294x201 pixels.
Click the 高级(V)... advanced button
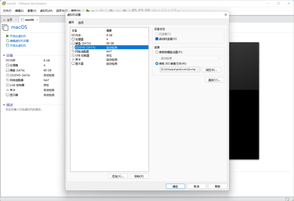point(215,80)
